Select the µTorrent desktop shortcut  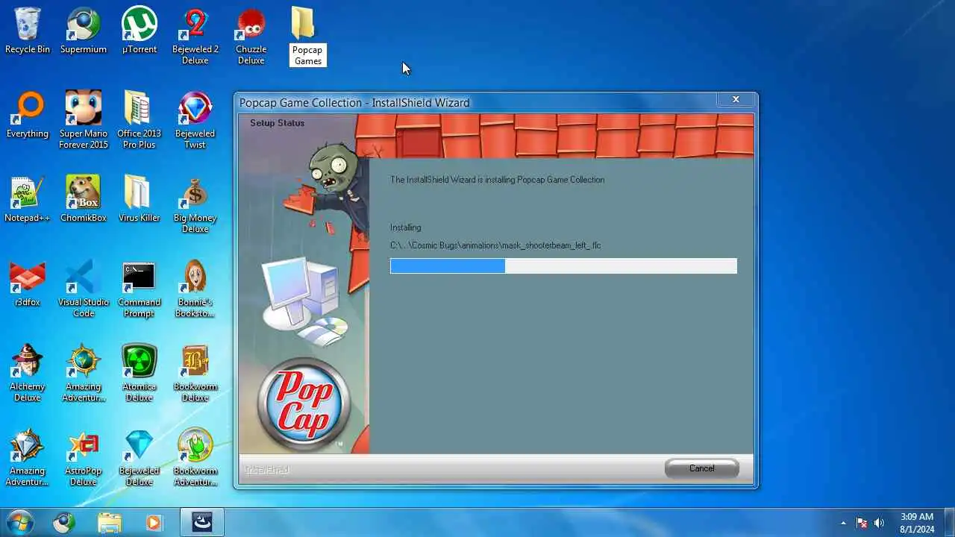pyautogui.click(x=140, y=31)
